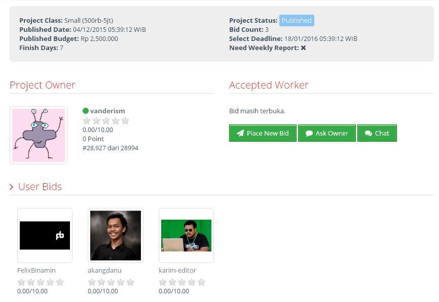The width and height of the screenshot is (439, 302).
Task: Click akangdanu's star rating row
Action: [111, 282]
